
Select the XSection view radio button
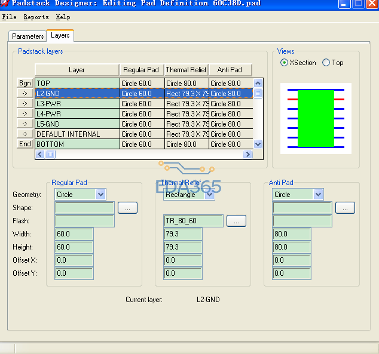point(285,63)
